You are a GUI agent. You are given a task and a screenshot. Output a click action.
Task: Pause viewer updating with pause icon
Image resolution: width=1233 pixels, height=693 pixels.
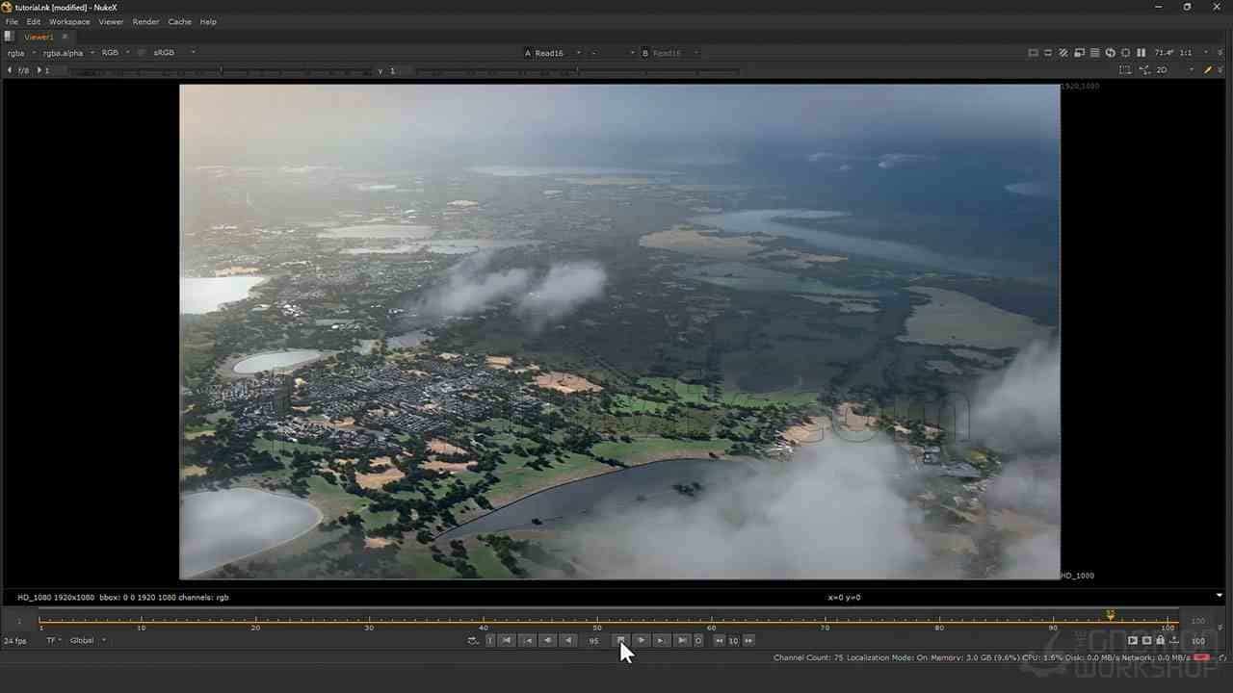point(1141,53)
